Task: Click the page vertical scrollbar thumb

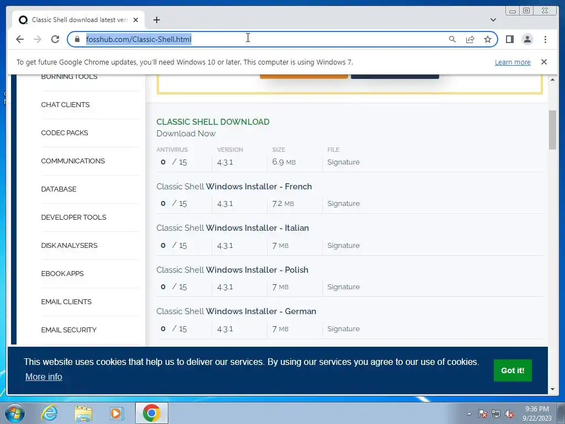Action: pyautogui.click(x=552, y=130)
